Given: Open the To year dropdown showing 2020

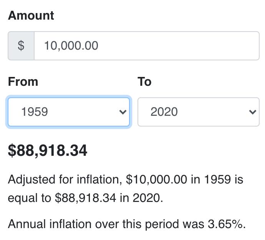Looking at the screenshot, I should coord(198,112).
